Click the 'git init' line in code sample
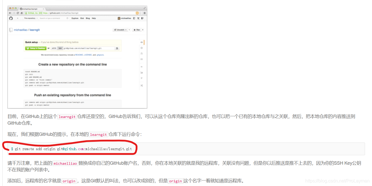Image resolution: width=372 pixels, height=186 pixels. coord(29,74)
